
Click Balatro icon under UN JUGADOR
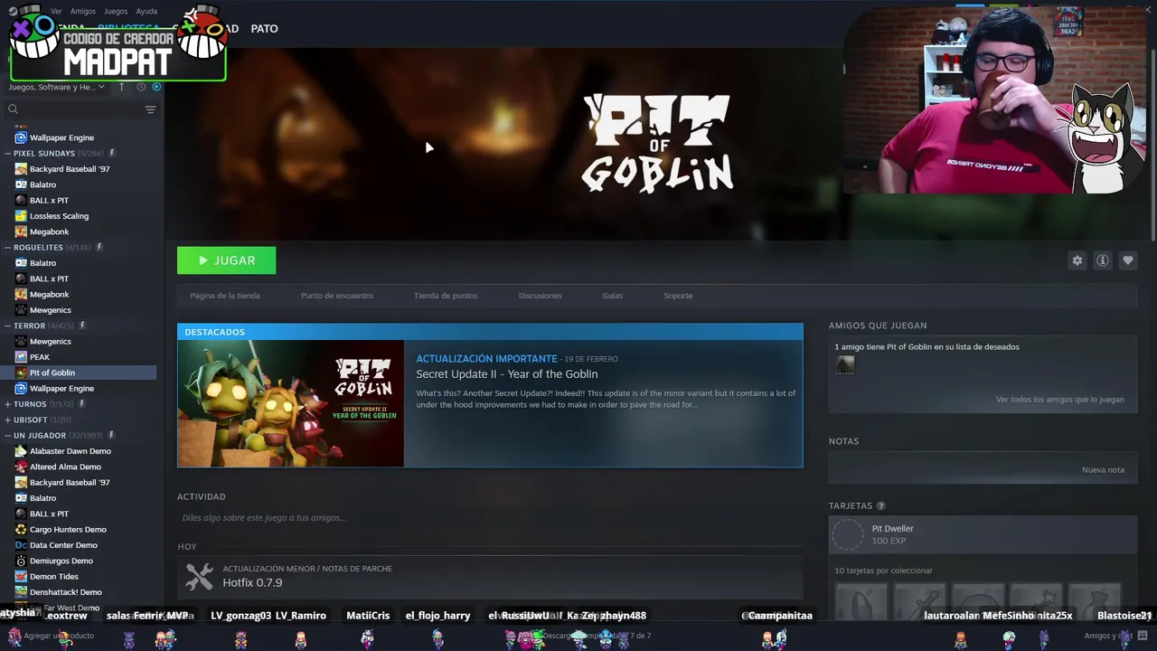point(21,498)
